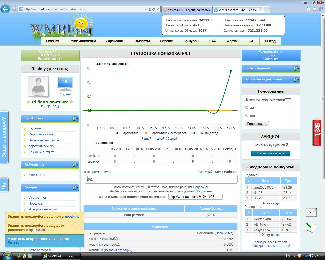This screenshot has height=260, width=325.
Task: Click the browser Home icon
Action: pos(308,9)
